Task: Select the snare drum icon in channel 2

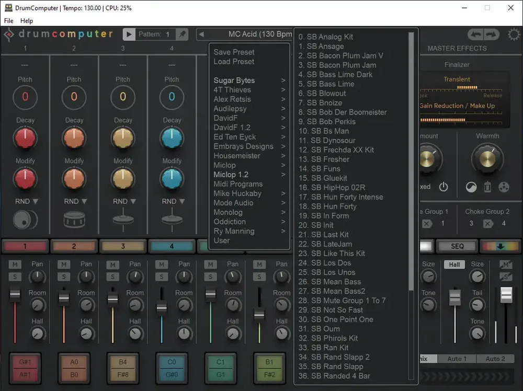Action: click(74, 220)
